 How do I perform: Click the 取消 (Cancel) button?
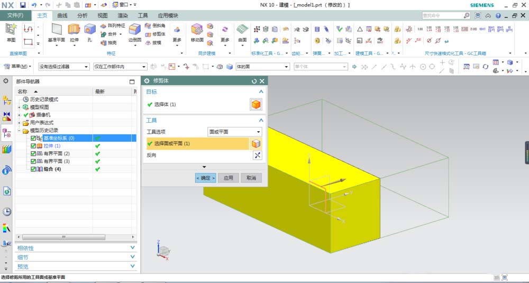[x=251, y=178]
